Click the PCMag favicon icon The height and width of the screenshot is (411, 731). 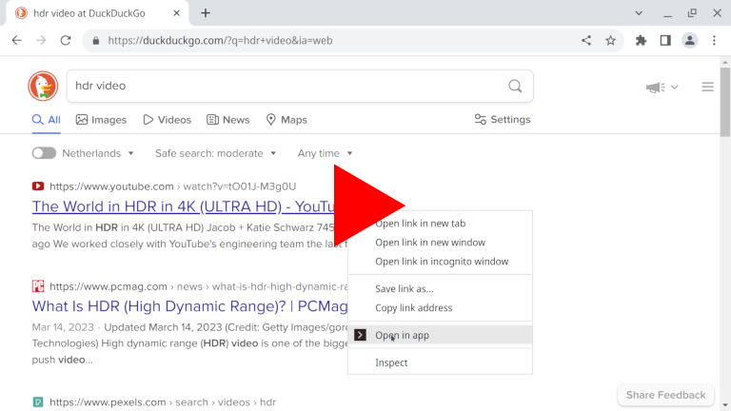coord(38,286)
